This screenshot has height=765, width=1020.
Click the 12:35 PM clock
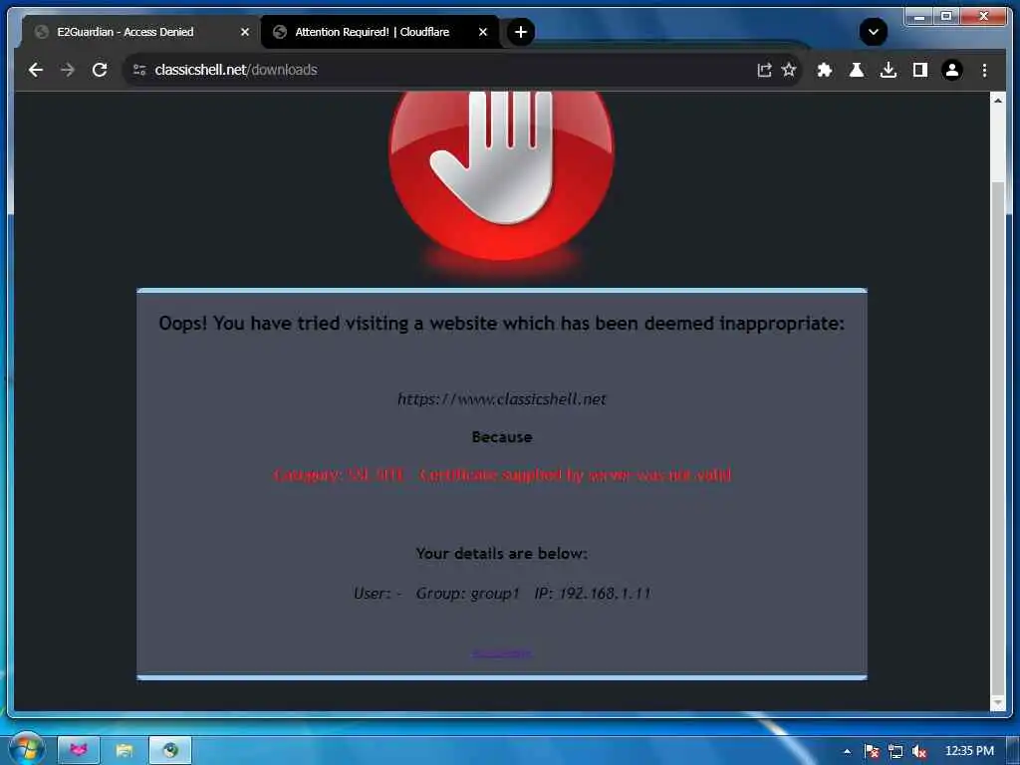tap(969, 751)
